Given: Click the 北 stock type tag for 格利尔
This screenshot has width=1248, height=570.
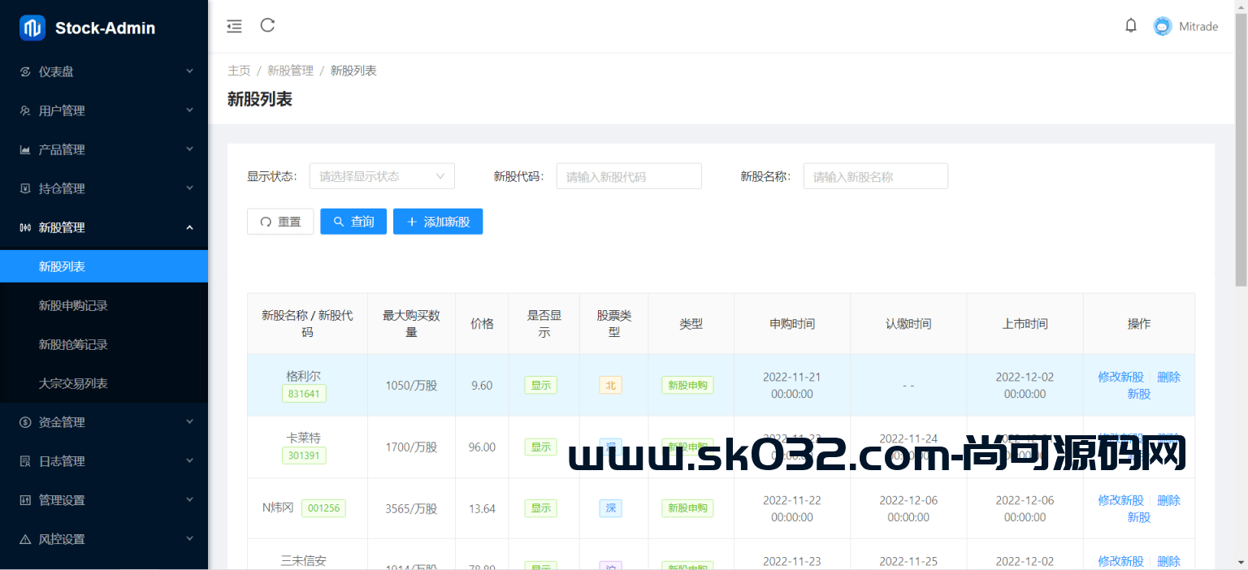Looking at the screenshot, I should point(610,385).
